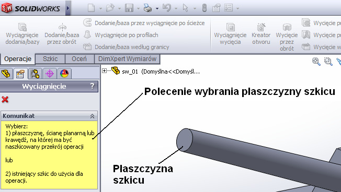This screenshot has height=192, width=341.
Task: Open the PropertyManager tab
Action: pos(20,74)
